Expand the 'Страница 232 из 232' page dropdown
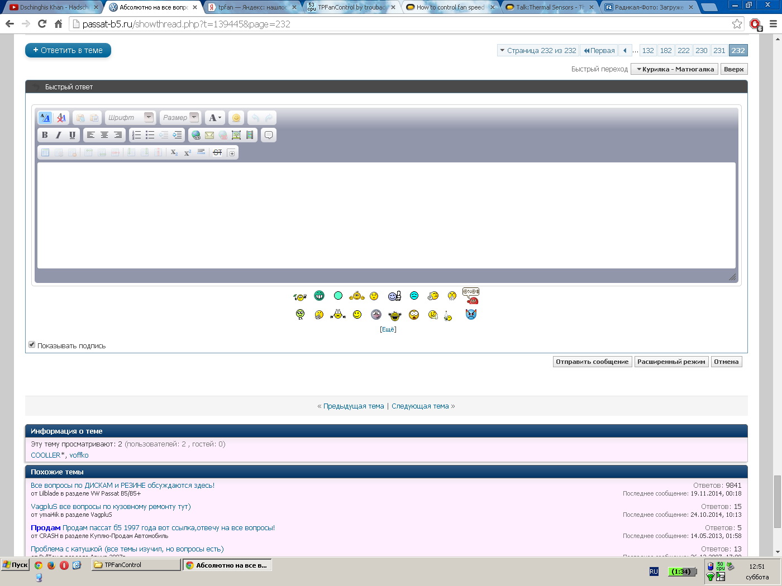The height and width of the screenshot is (586, 782). (537, 51)
